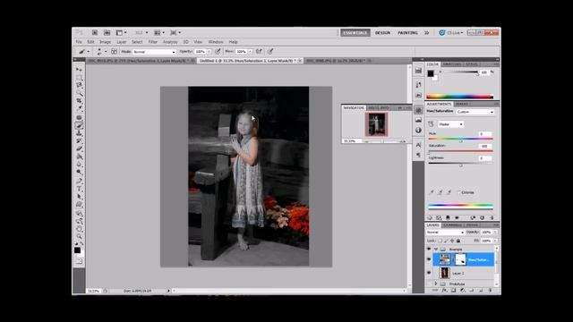Open the layer Fill slider arrow
The image size is (573, 322).
(x=495, y=241)
